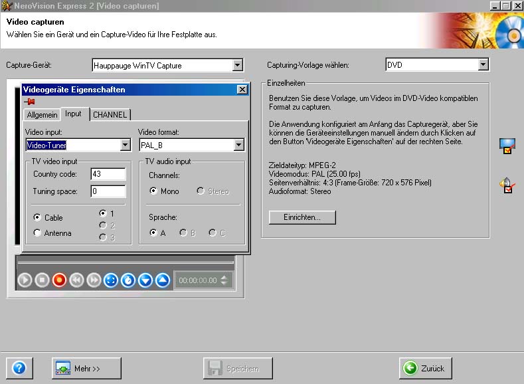Close the Videogeräte Eigenschaften dialog

click(x=242, y=89)
